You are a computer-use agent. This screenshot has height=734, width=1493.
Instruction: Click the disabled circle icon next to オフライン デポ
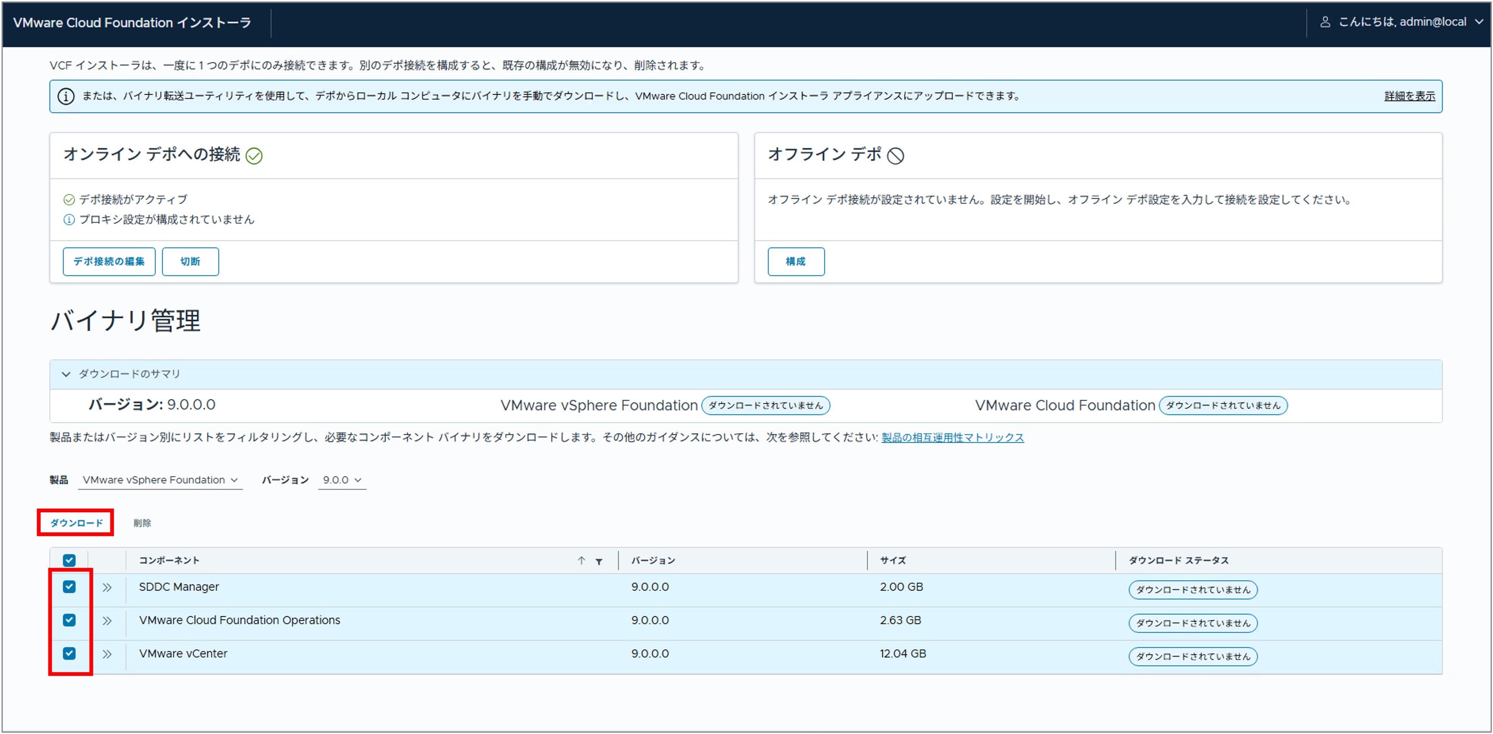[x=895, y=156]
